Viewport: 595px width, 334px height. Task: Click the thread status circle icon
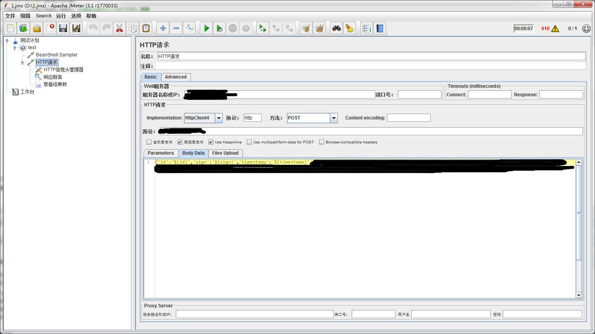click(586, 29)
